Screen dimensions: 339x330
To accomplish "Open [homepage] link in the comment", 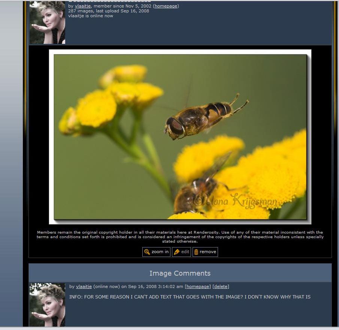I will click(198, 286).
